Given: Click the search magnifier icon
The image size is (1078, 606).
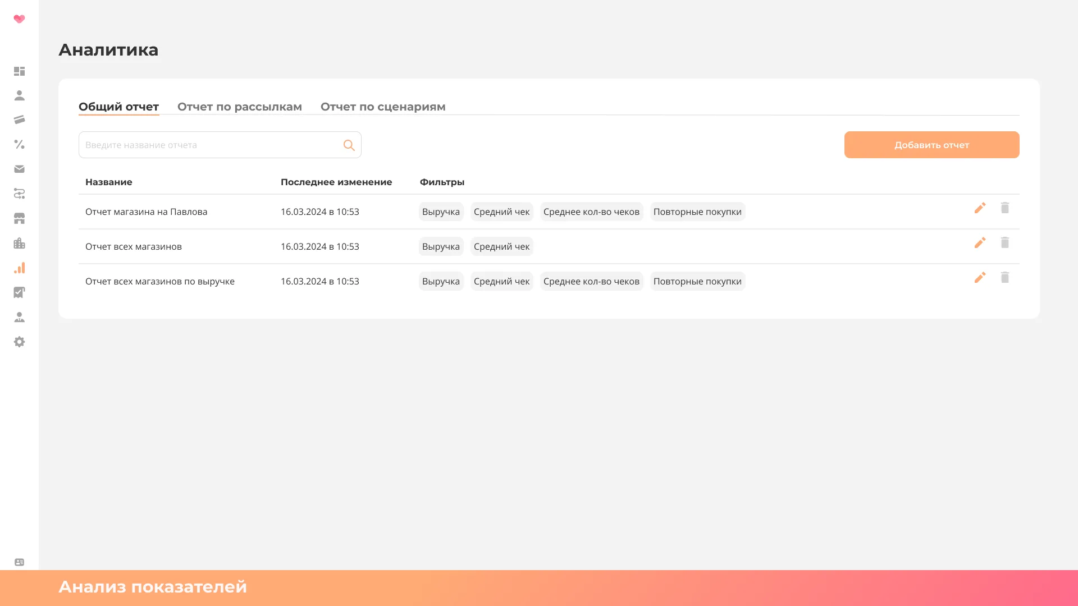Looking at the screenshot, I should (x=349, y=145).
